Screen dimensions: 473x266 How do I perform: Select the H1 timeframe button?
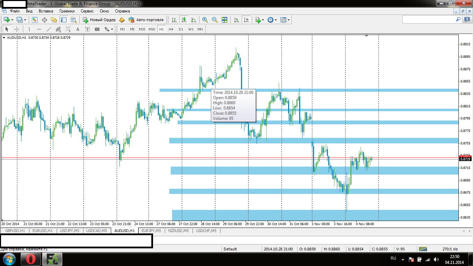click(x=161, y=29)
